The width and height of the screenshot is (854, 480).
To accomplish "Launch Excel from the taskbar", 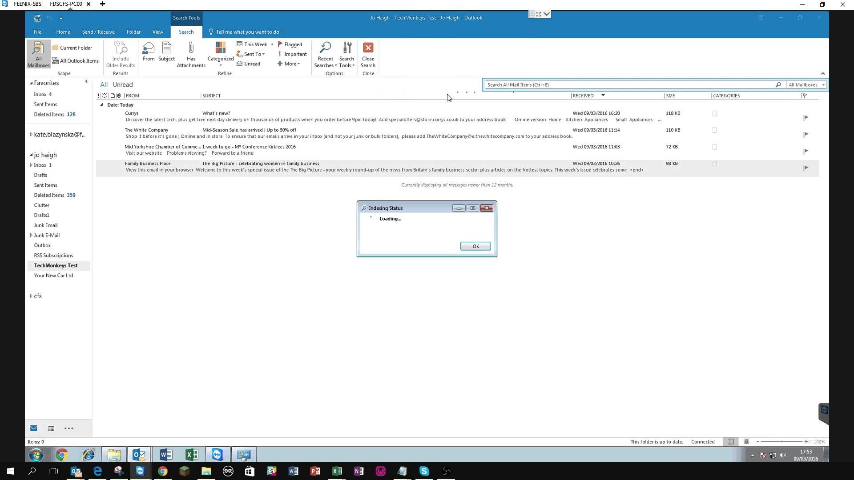I will pos(337,471).
